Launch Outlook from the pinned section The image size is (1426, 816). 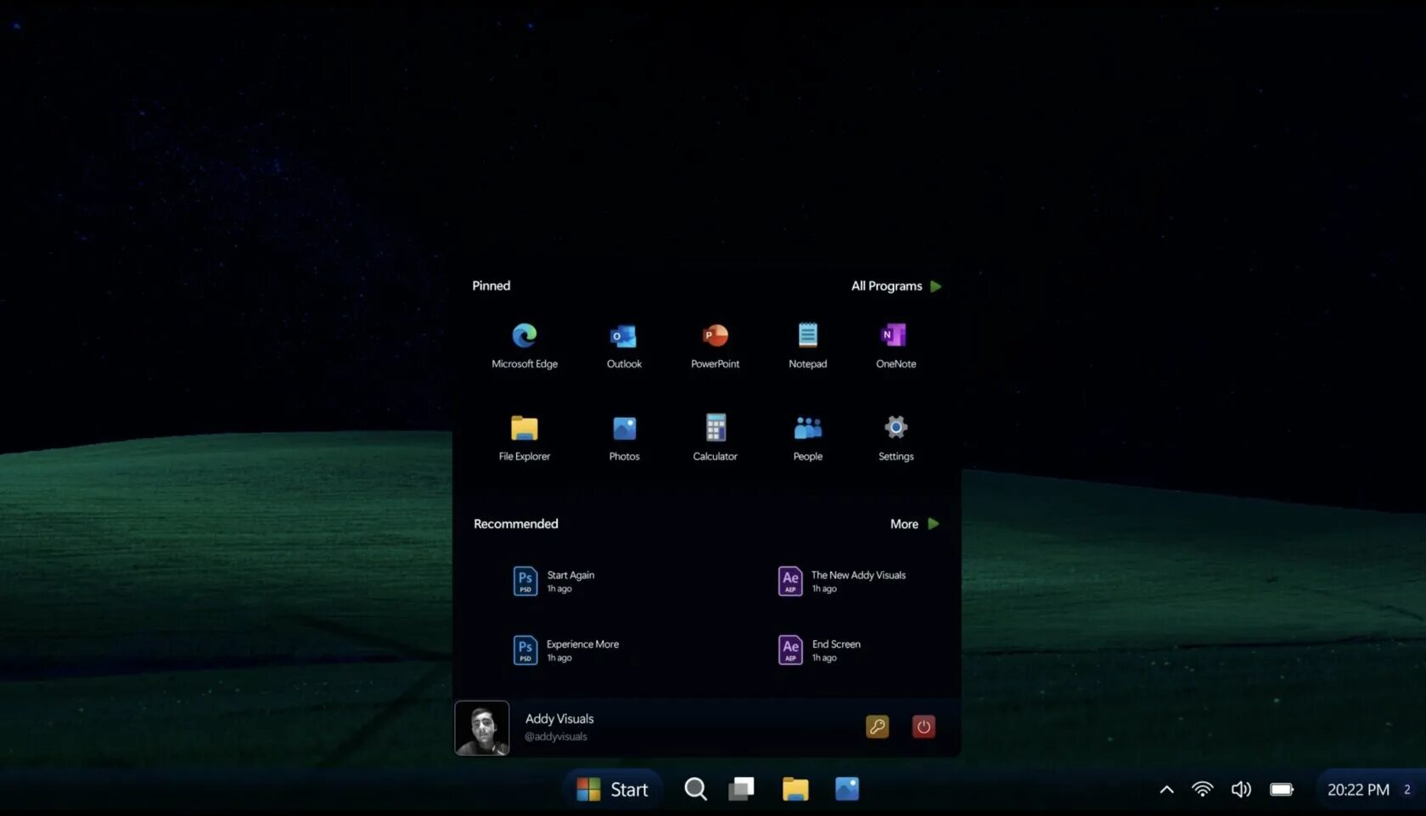click(x=624, y=346)
